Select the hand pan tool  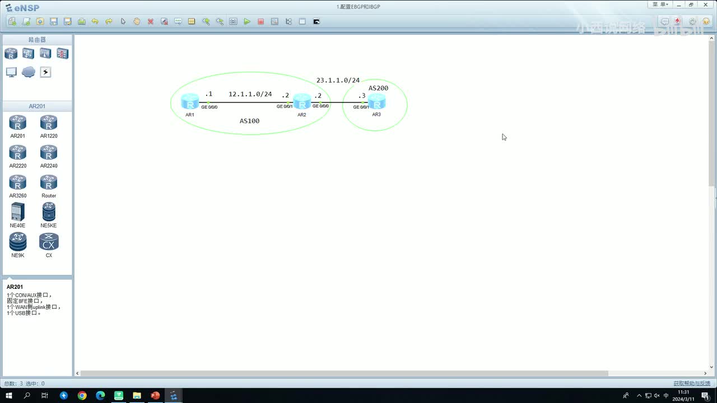pos(137,22)
